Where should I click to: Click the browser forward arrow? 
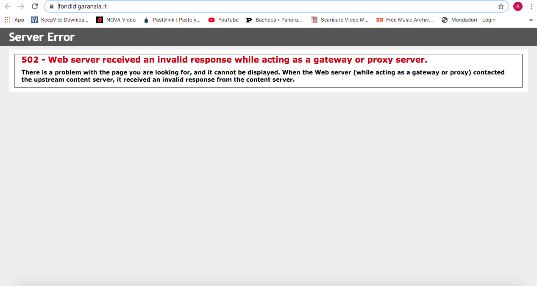21,6
